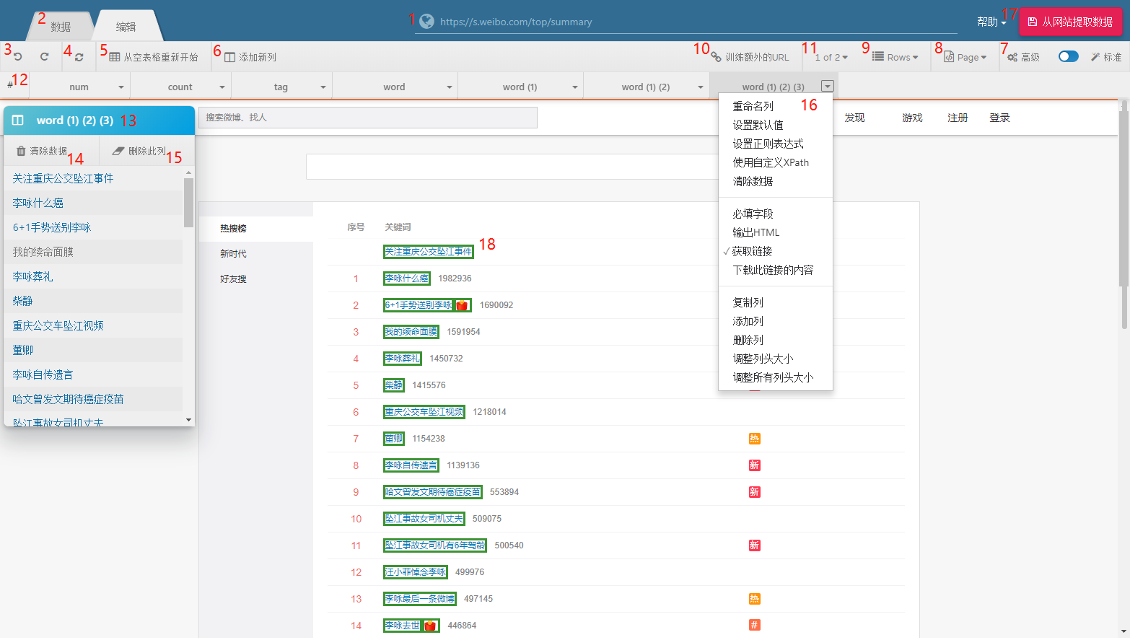Viewport: 1130px width, 640px height.
Task: Click the redo arrow icon
Action: [44, 57]
